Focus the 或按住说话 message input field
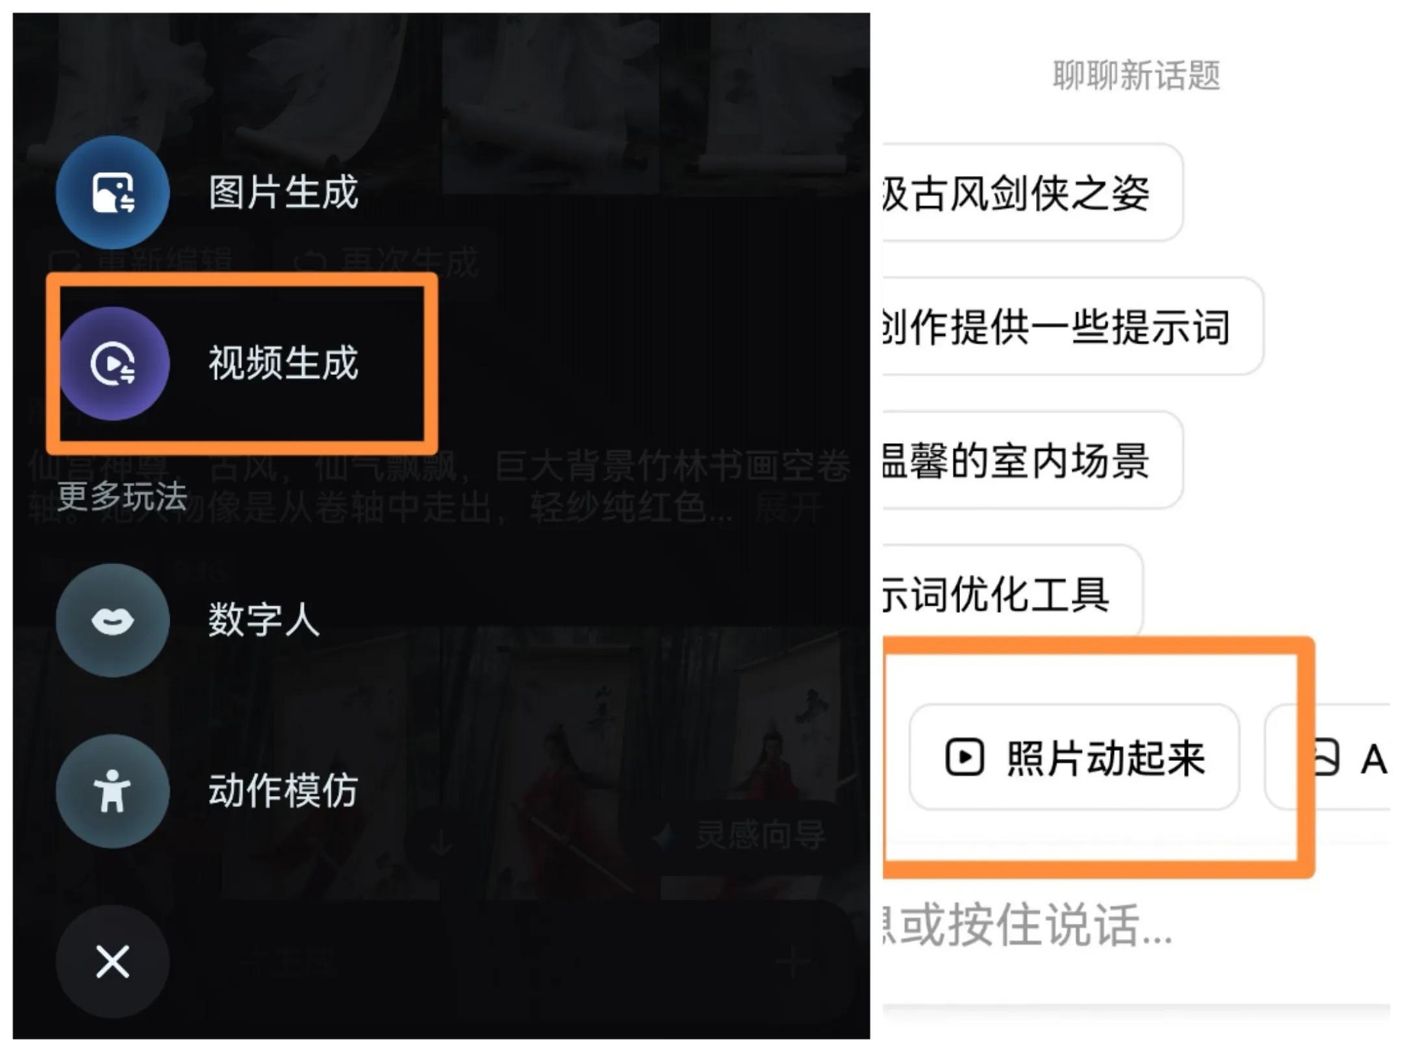Screen dimensions: 1403x1052 (x=1137, y=925)
